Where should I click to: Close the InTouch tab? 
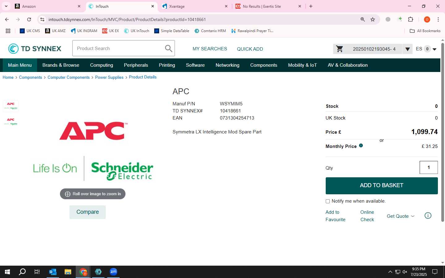pos(153,6)
